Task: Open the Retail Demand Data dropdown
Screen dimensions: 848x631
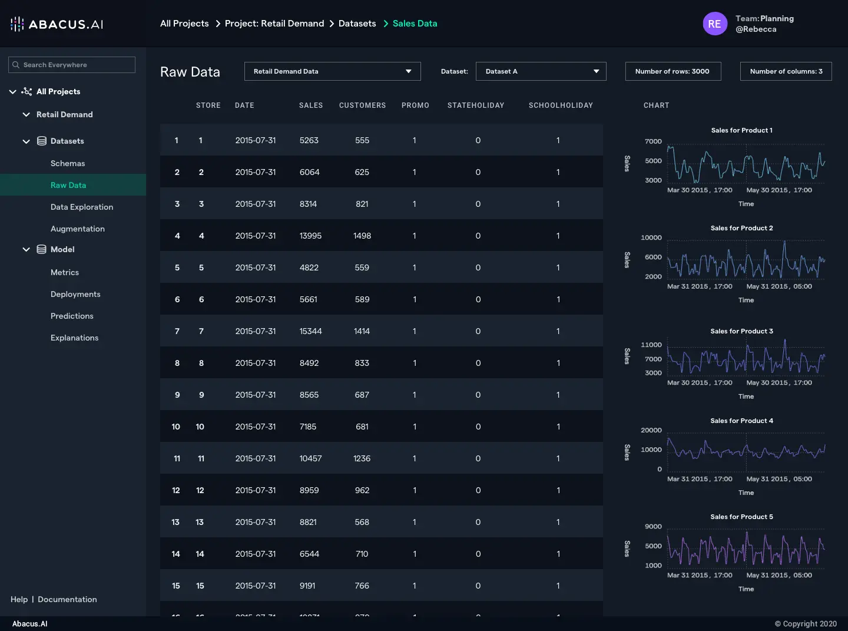Action: click(x=332, y=71)
